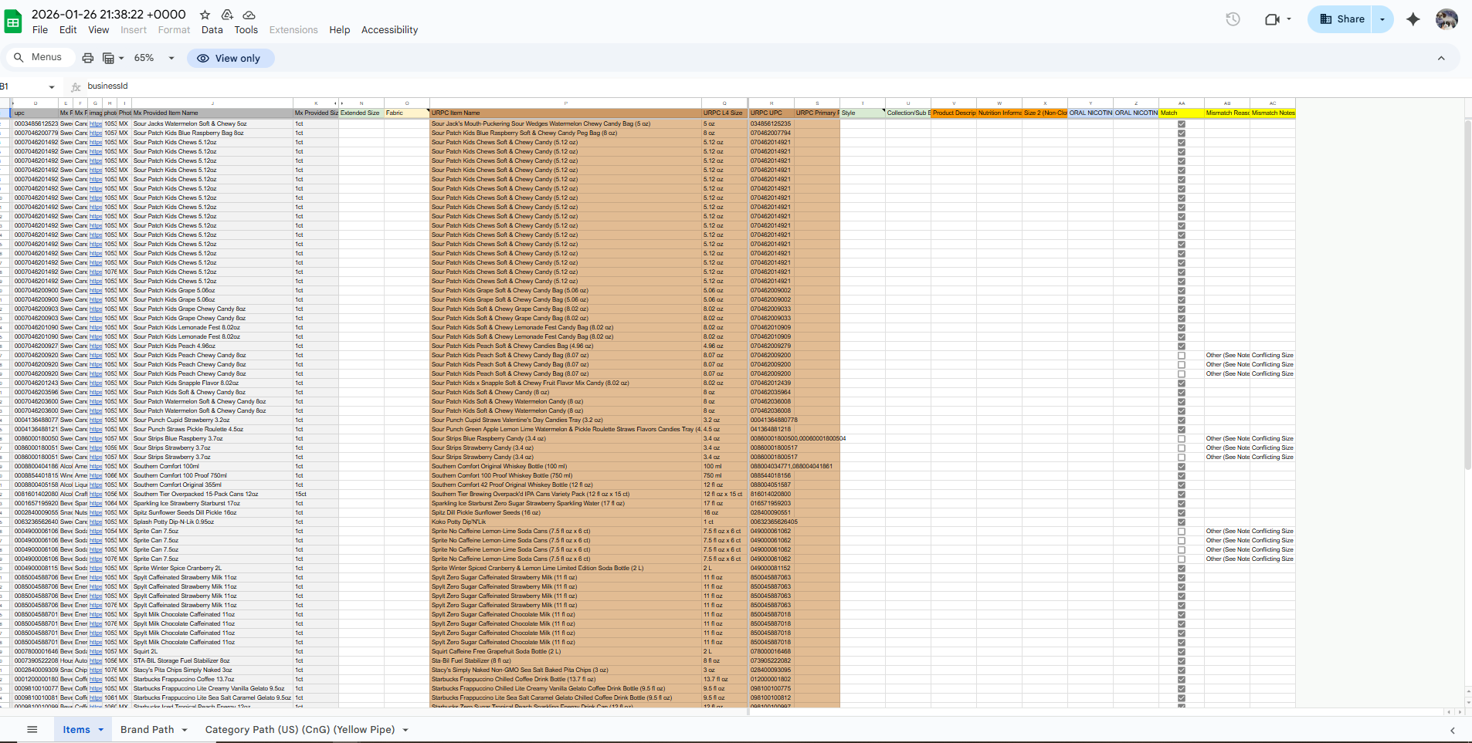Viewport: 1472px width, 743px height.
Task: Click the print icon
Action: tap(88, 58)
